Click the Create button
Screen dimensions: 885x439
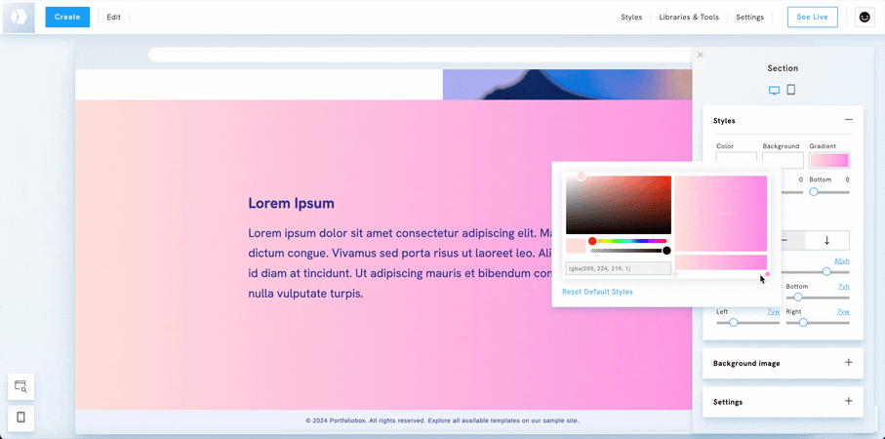pos(67,18)
